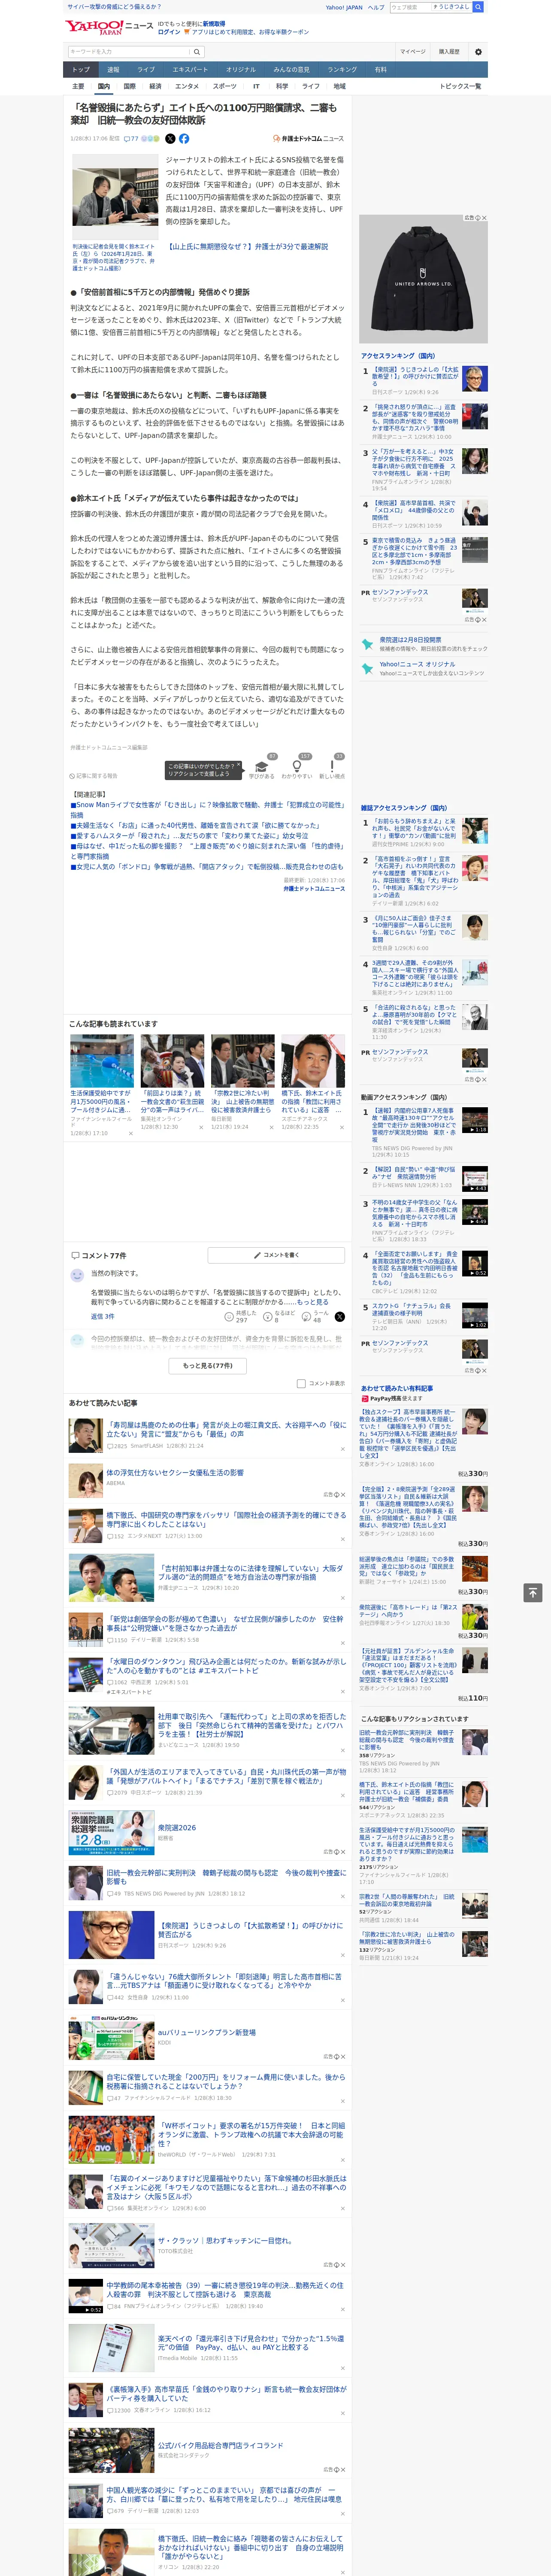
Task: Open the 橋下氏、鈴木エイト氏 recommended article thumbnail
Action: (313, 1061)
